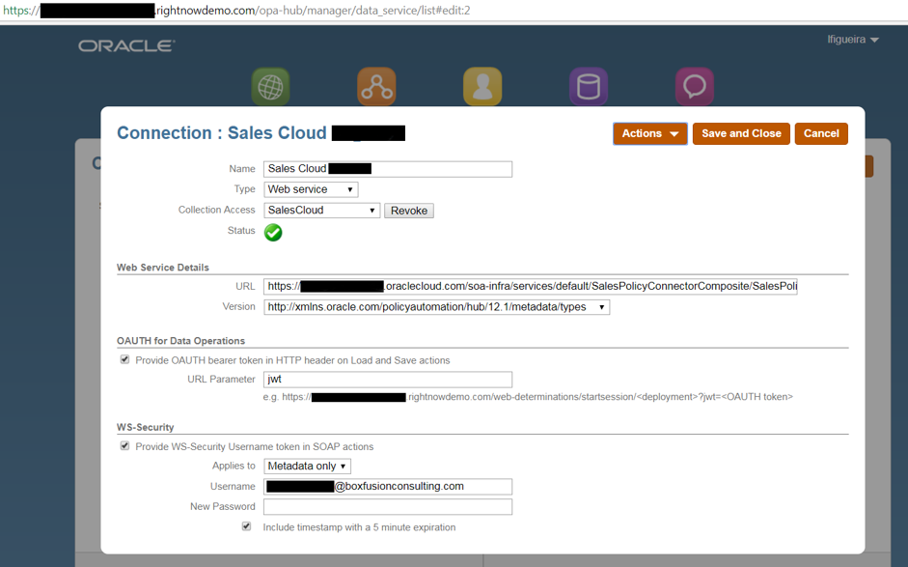Viewport: 908px width, 567px height.
Task: Click the e.g. startsession example URL text
Action: coord(528,397)
